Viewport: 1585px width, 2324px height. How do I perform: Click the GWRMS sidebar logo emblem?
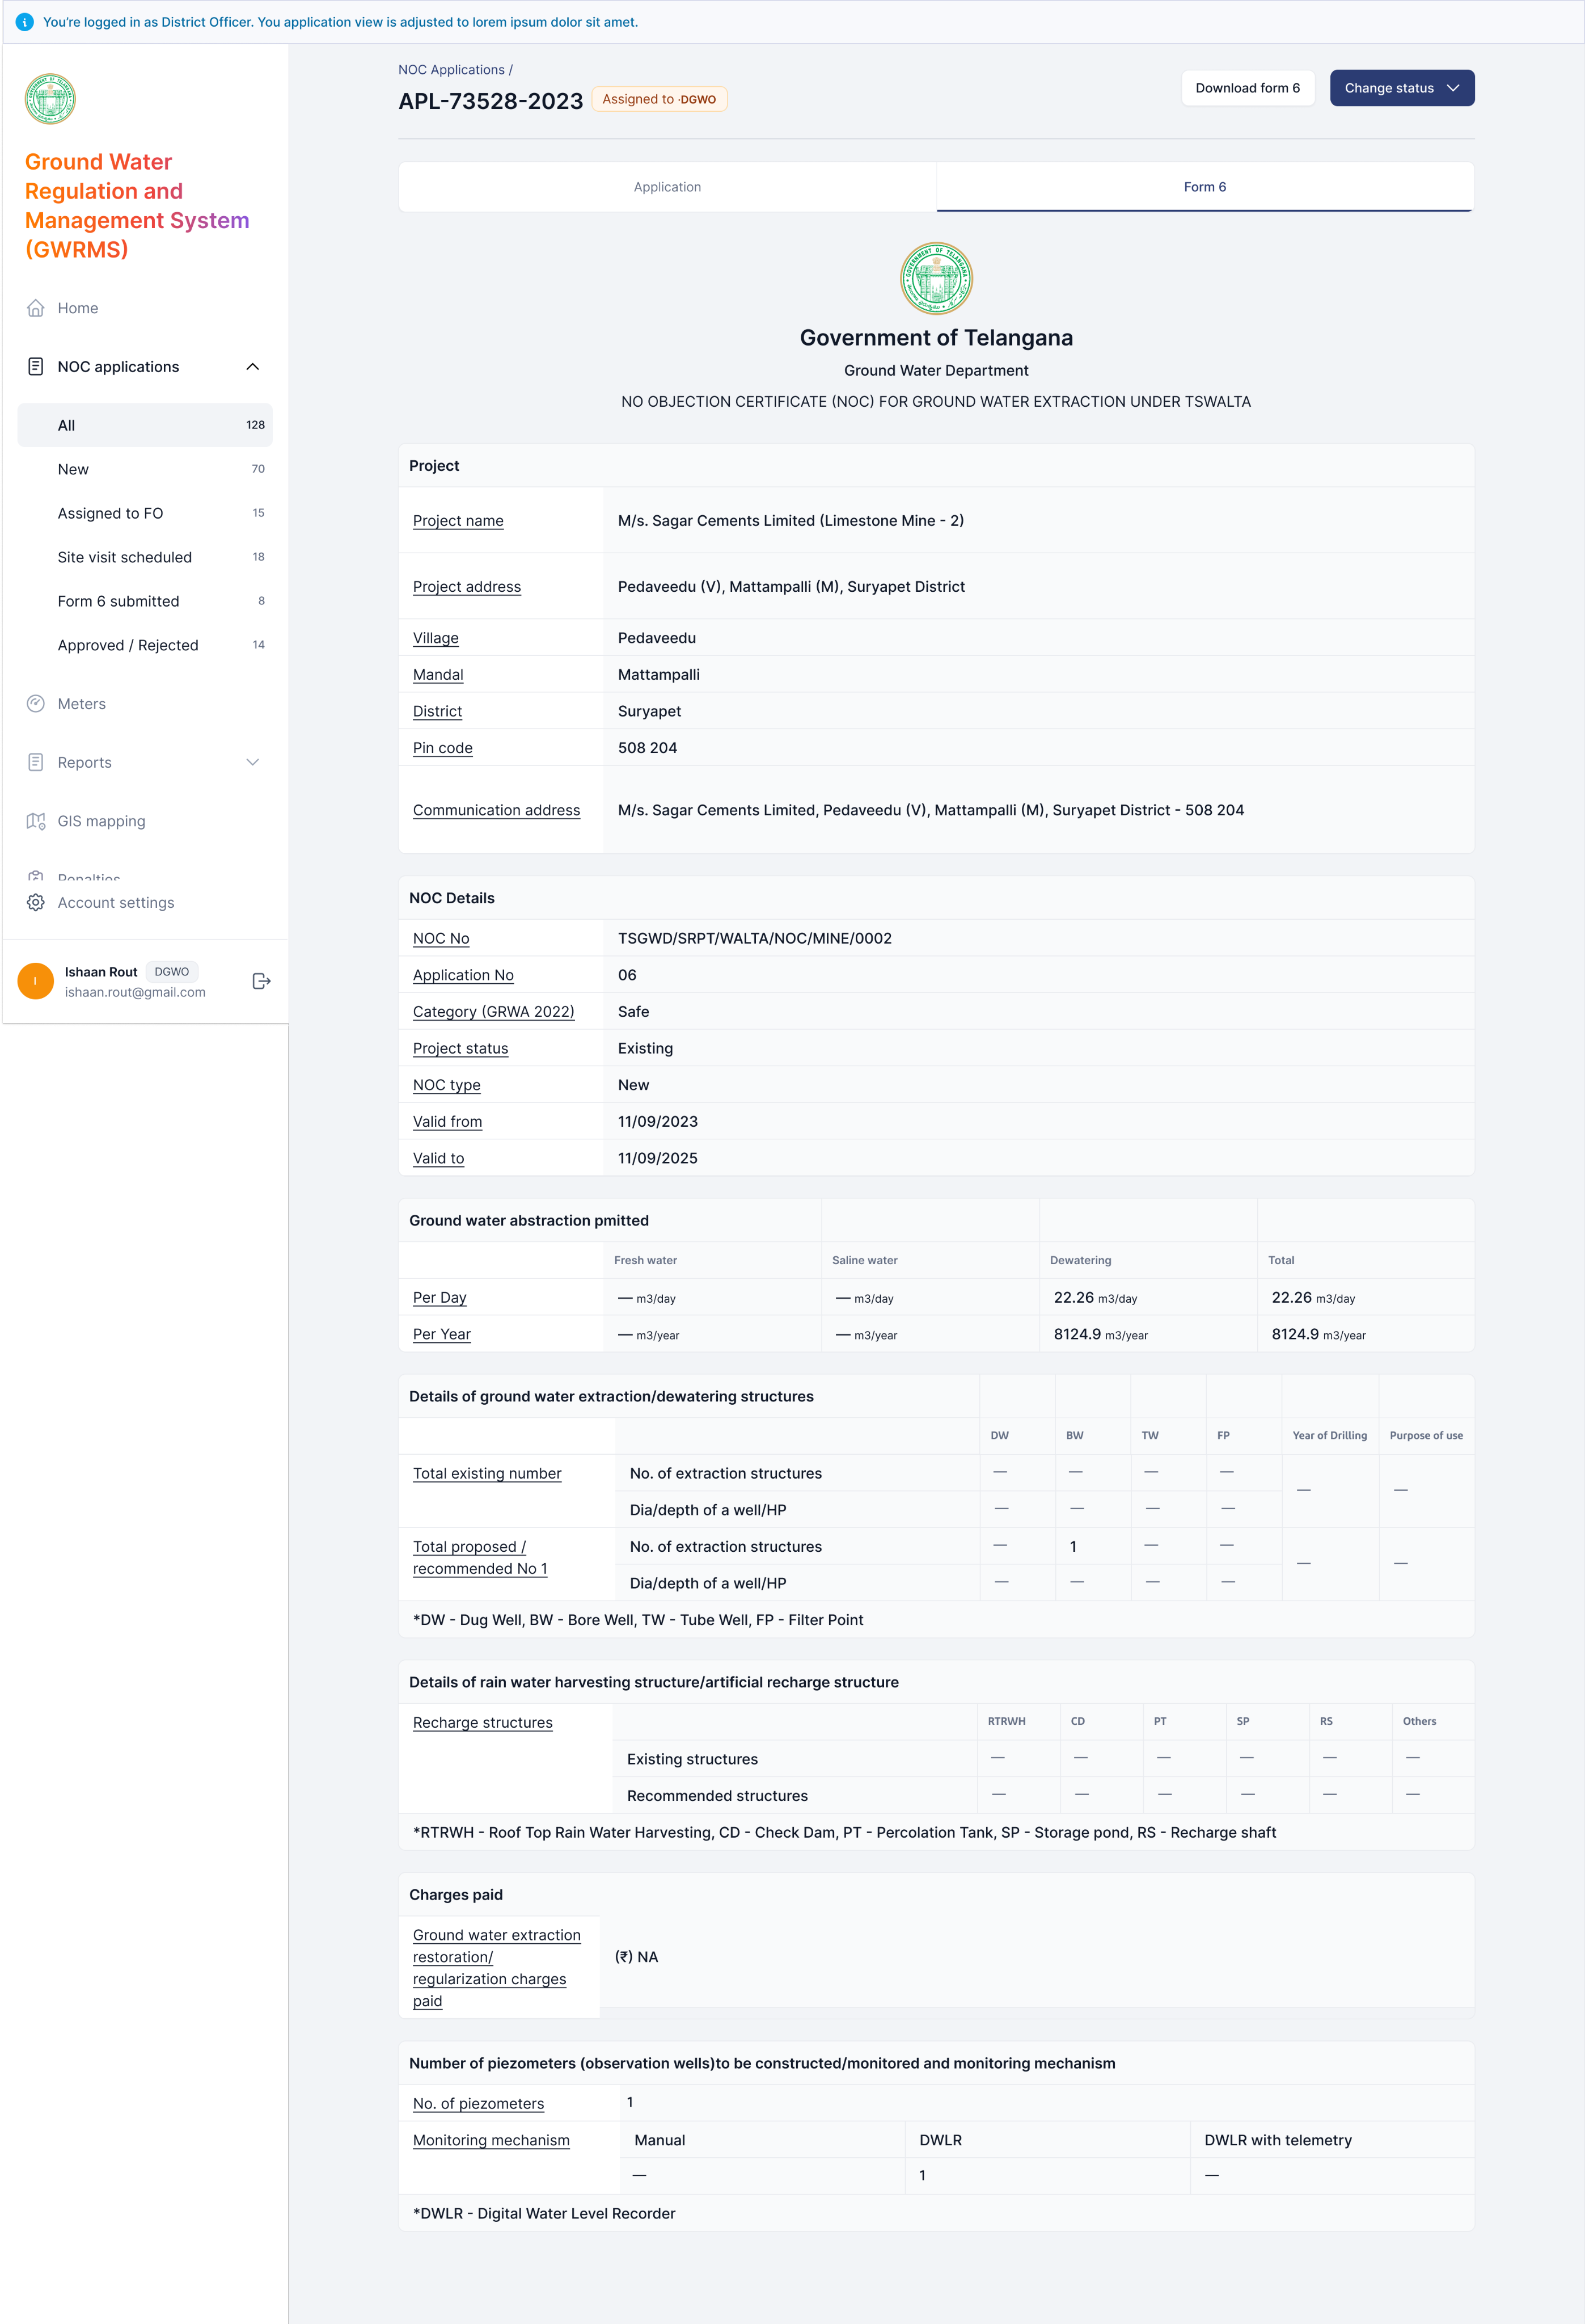(50, 99)
